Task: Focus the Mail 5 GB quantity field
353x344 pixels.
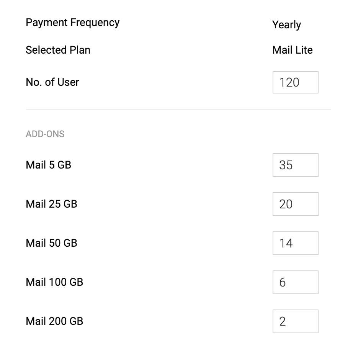Action: [295, 165]
